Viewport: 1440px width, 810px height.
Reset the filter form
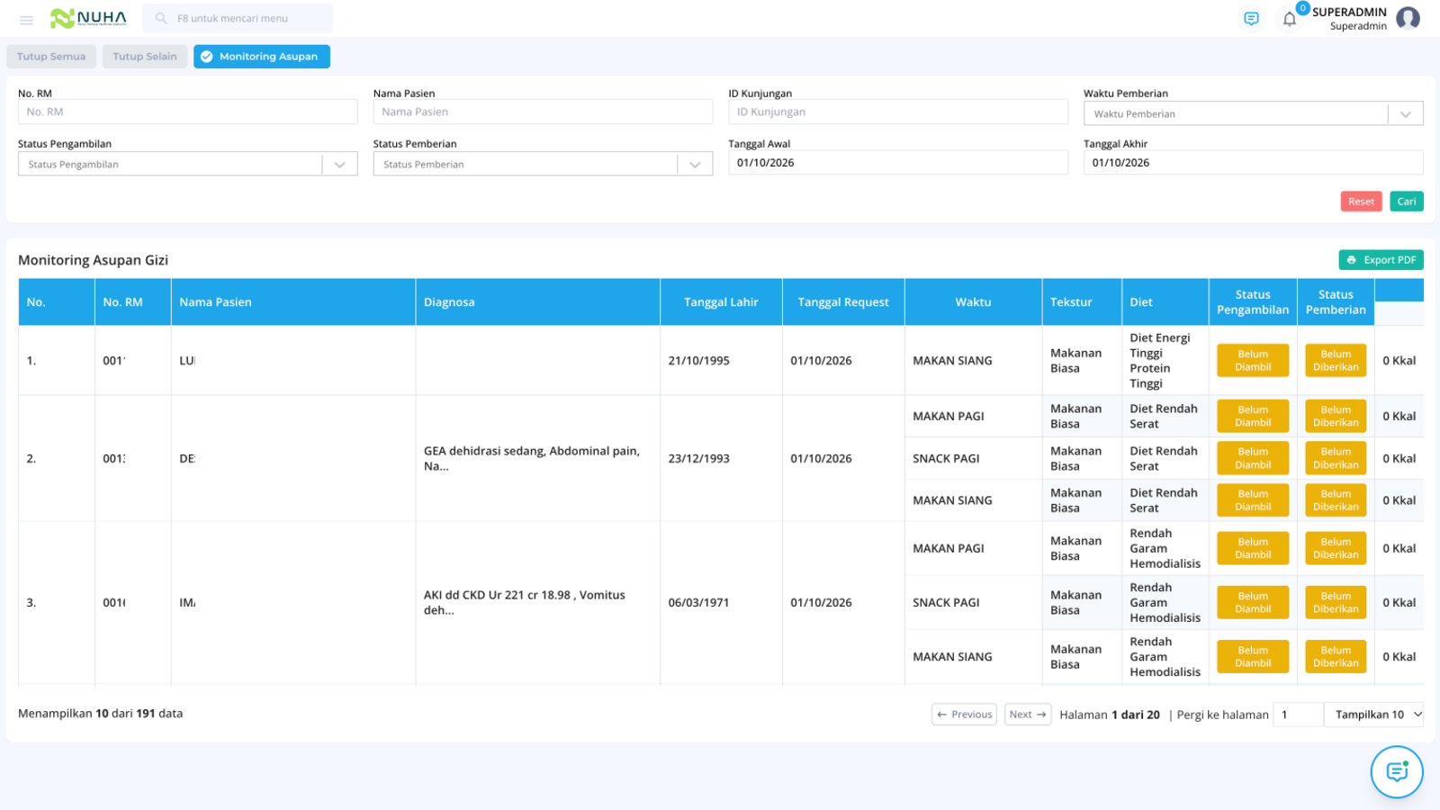(1361, 202)
